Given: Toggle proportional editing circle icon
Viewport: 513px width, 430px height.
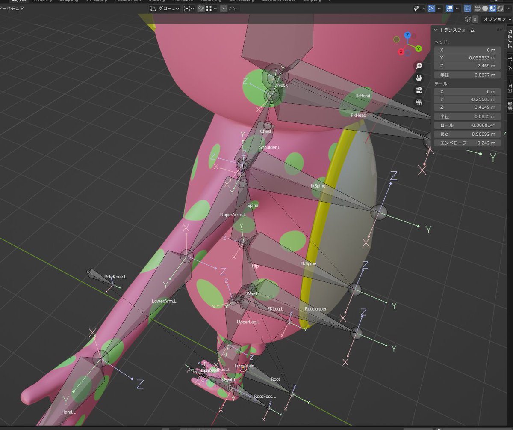Looking at the screenshot, I should [224, 9].
